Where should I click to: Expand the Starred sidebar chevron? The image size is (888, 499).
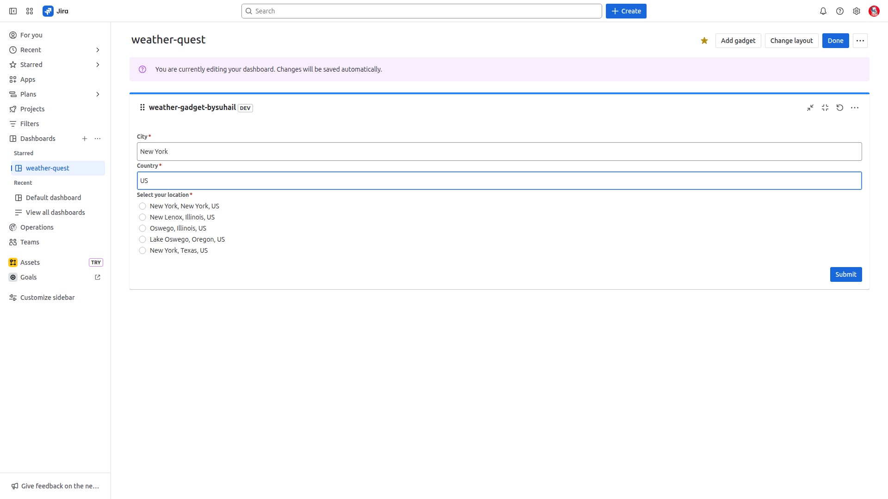click(98, 65)
